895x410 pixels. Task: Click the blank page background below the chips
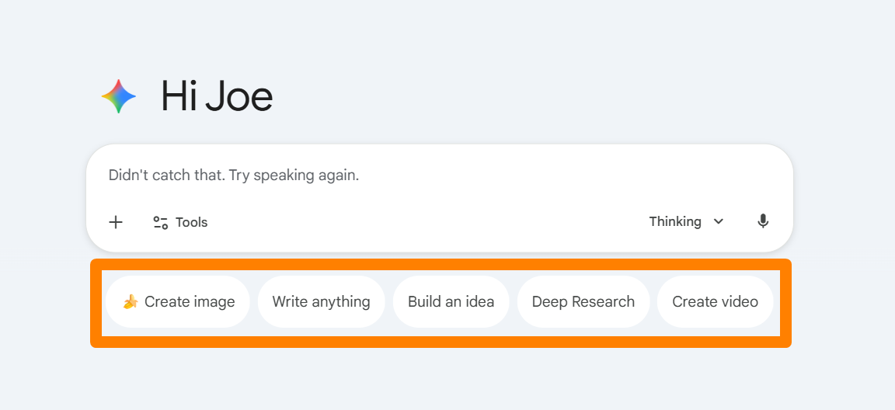pos(440,380)
